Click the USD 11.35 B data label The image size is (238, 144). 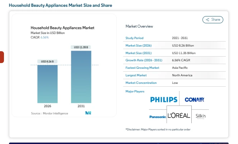point(81,47)
